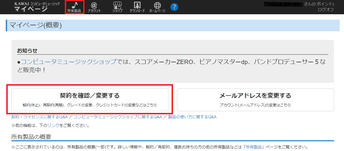Viewport: 344px width, 151px height.
Task: Open the 所有製品 music note icon
Action: (x=74, y=7)
